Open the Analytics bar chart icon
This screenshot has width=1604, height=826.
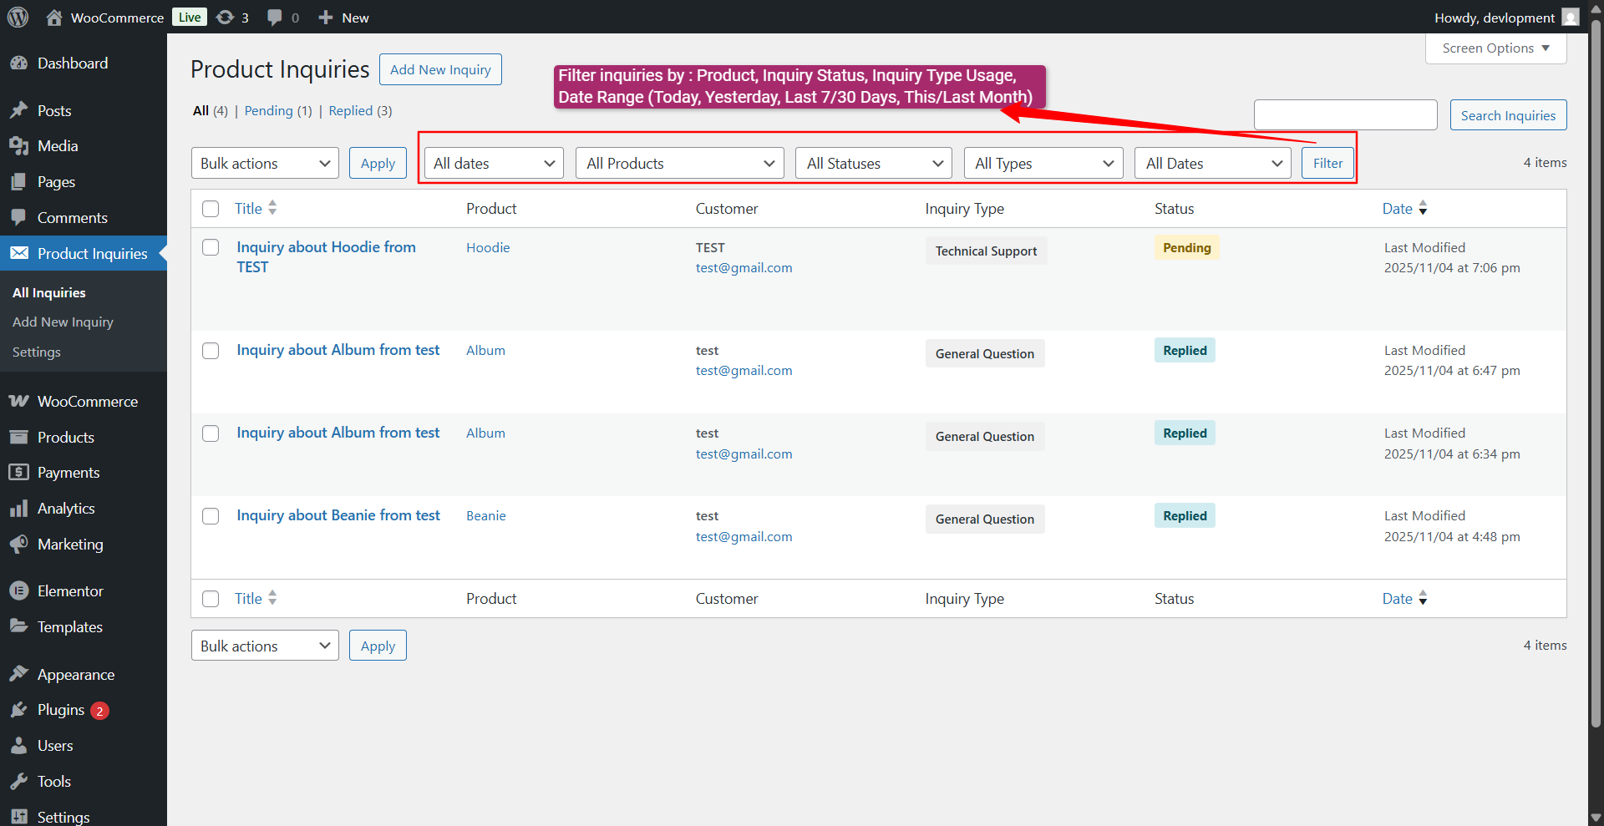[19, 509]
